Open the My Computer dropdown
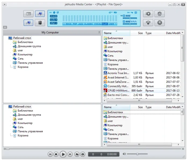188x161 pixels. pyautogui.click(x=99, y=32)
